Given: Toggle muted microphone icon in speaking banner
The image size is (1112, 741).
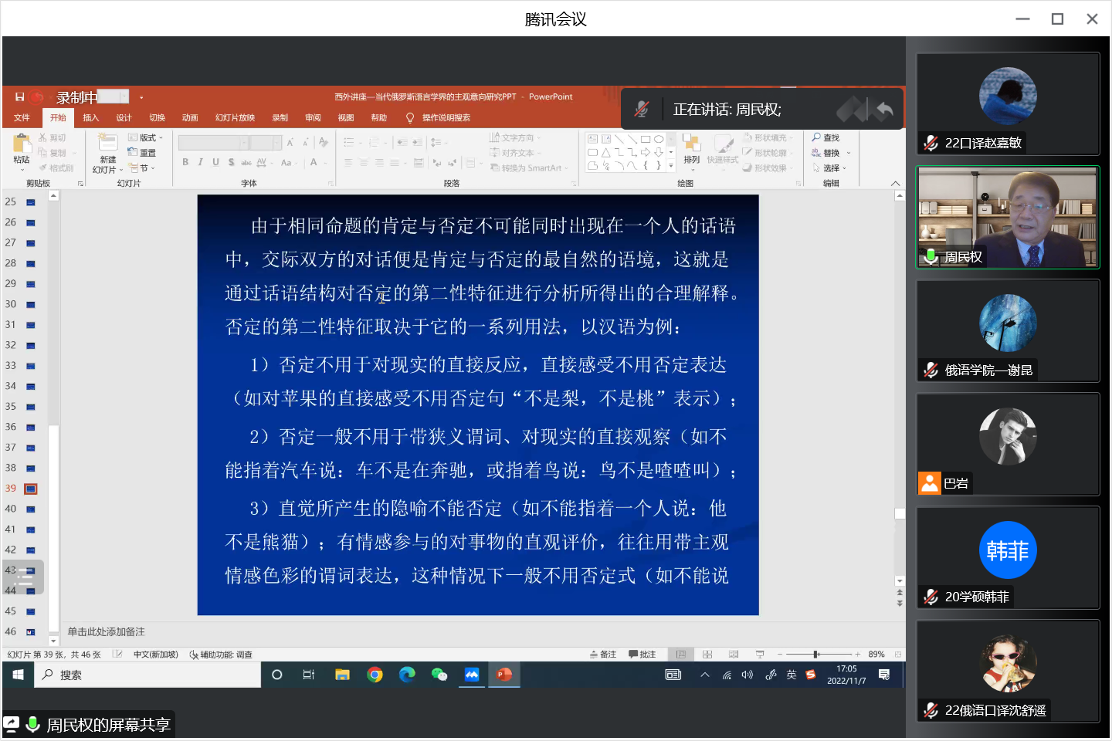Looking at the screenshot, I should click(x=642, y=110).
